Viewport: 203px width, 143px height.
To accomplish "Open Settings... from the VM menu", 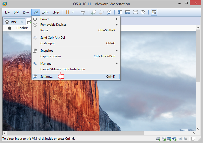I will [76, 77].
